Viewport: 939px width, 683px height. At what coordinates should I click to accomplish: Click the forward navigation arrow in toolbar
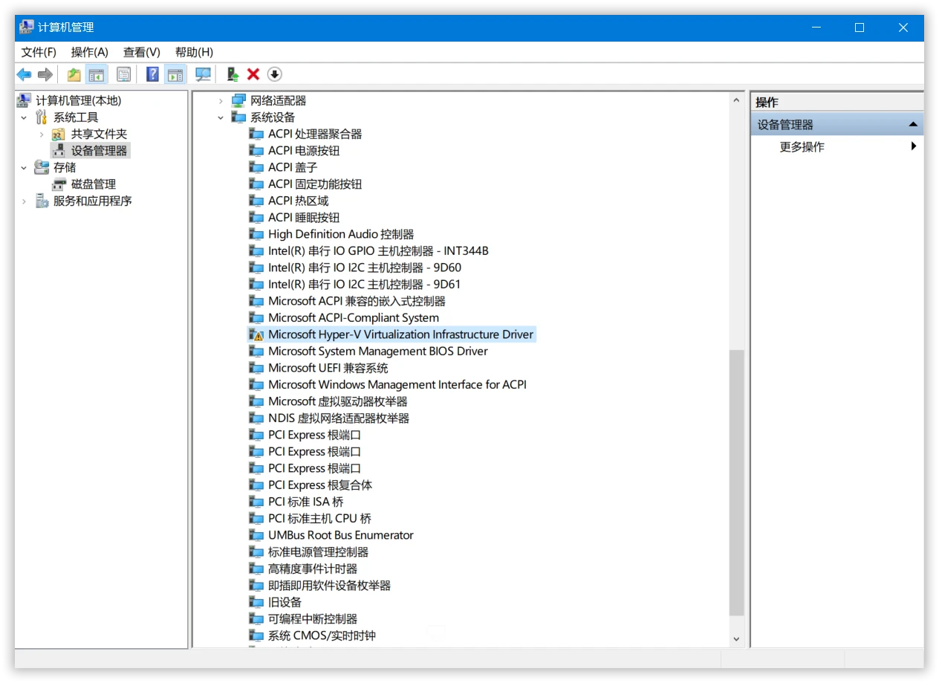click(x=43, y=74)
